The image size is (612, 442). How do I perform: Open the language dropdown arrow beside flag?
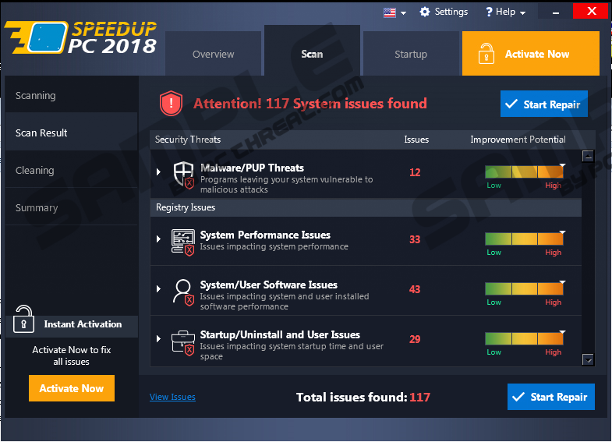404,13
